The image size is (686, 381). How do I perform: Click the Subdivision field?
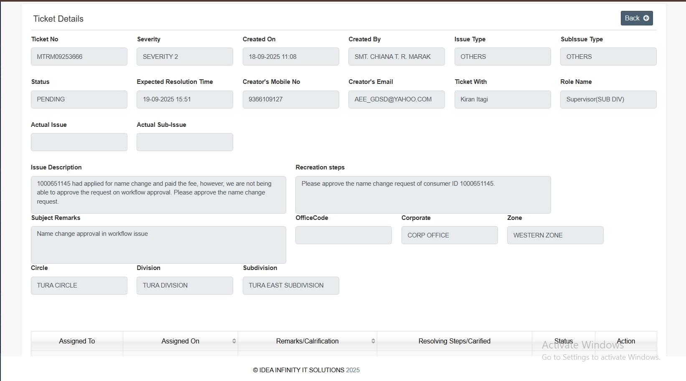click(x=291, y=285)
